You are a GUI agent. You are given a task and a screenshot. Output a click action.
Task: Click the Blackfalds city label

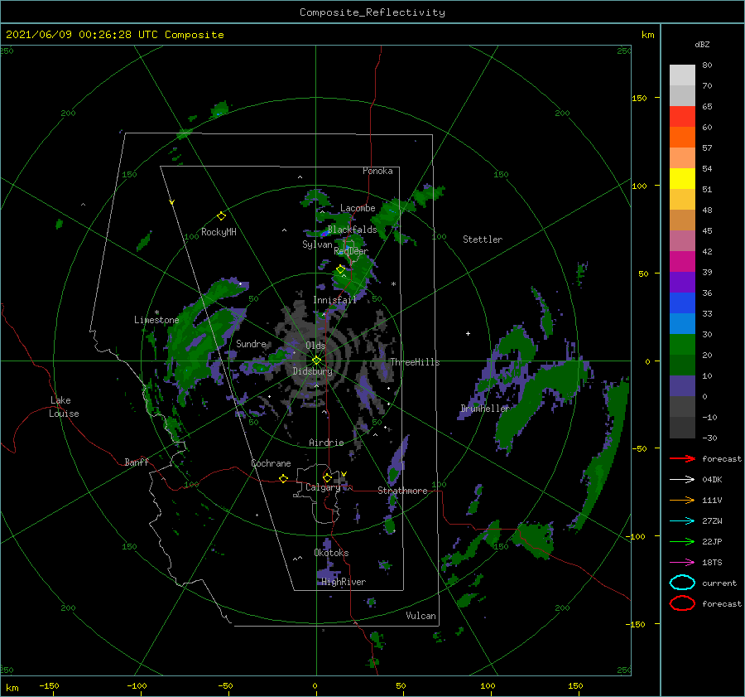pyautogui.click(x=352, y=230)
